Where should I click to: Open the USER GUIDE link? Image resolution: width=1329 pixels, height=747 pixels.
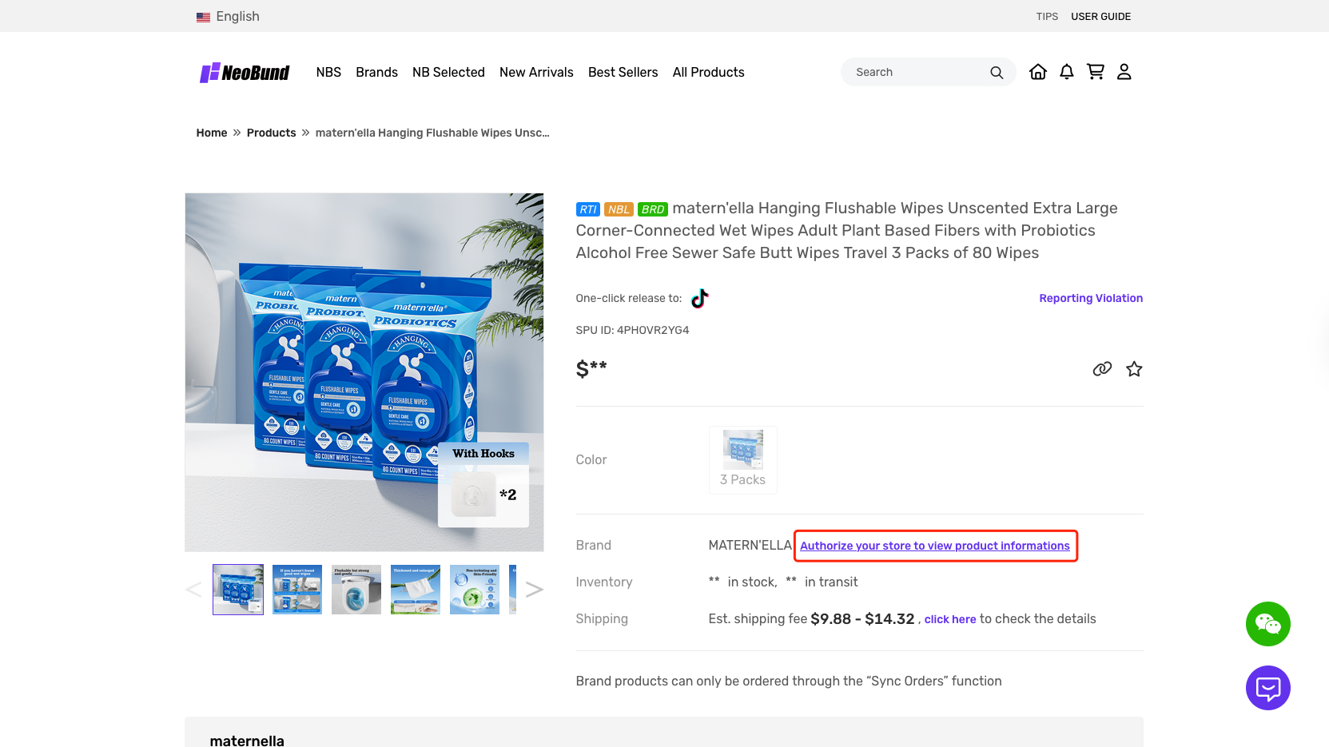(1101, 17)
